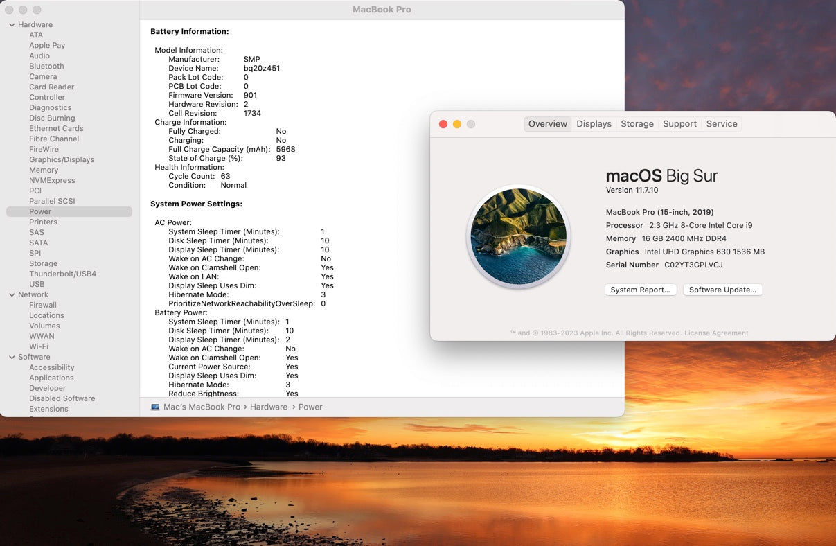Screen dimensions: 836x546
Task: Click Hardware in the bottom path bar
Action: [268, 407]
